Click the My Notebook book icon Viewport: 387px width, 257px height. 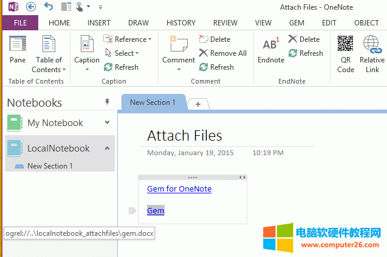point(15,123)
